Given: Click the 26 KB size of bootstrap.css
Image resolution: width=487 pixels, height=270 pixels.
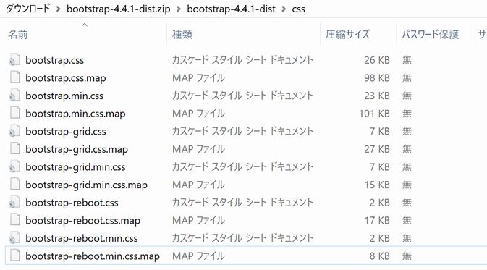Looking at the screenshot, I should 377,60.
